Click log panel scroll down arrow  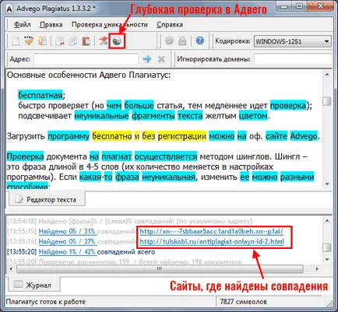click(327, 259)
